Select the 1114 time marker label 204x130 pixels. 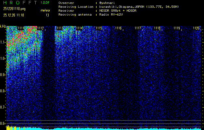[x=79, y=28]
